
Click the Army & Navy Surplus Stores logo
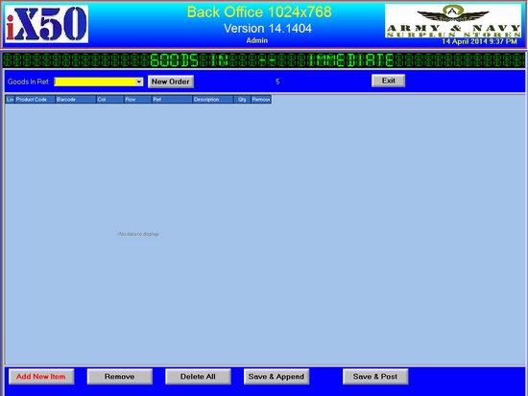point(453,21)
